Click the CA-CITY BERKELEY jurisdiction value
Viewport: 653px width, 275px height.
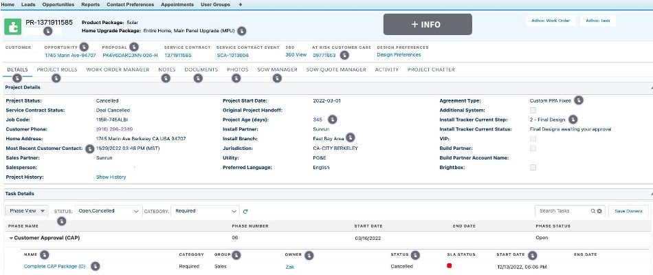[335, 148]
